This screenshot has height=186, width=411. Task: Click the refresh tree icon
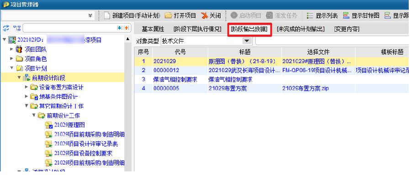pyautogui.click(x=5, y=28)
